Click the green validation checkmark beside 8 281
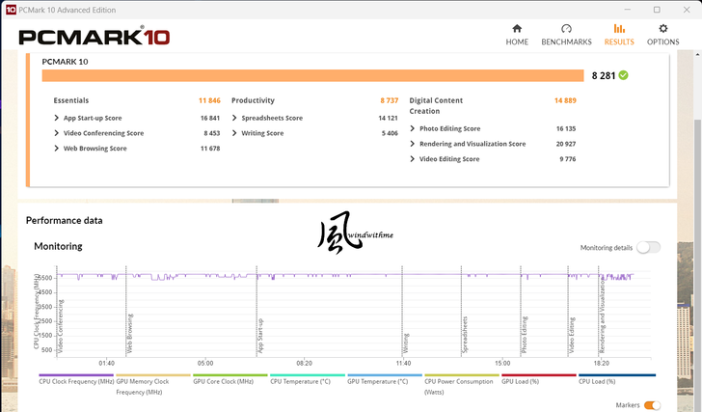 coord(624,74)
